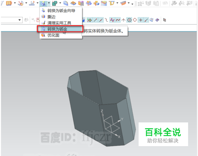Screen dimensions: 198x156
Task: Click the blue and orange stacked solids icon
Action: pyautogui.click(x=89, y=3)
